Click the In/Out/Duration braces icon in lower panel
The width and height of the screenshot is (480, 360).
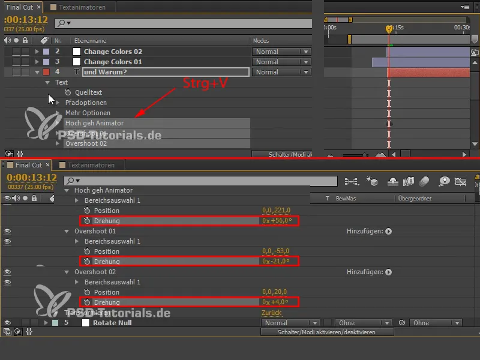[29, 332]
